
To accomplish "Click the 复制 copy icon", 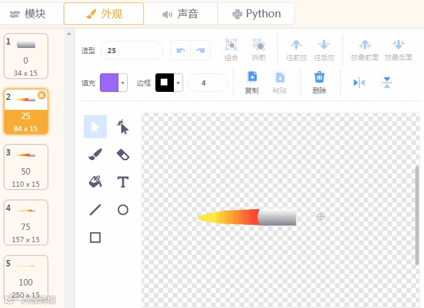I will click(x=252, y=77).
